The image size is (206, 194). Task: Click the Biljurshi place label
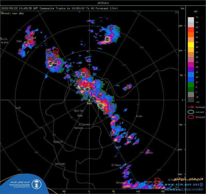coord(84,125)
